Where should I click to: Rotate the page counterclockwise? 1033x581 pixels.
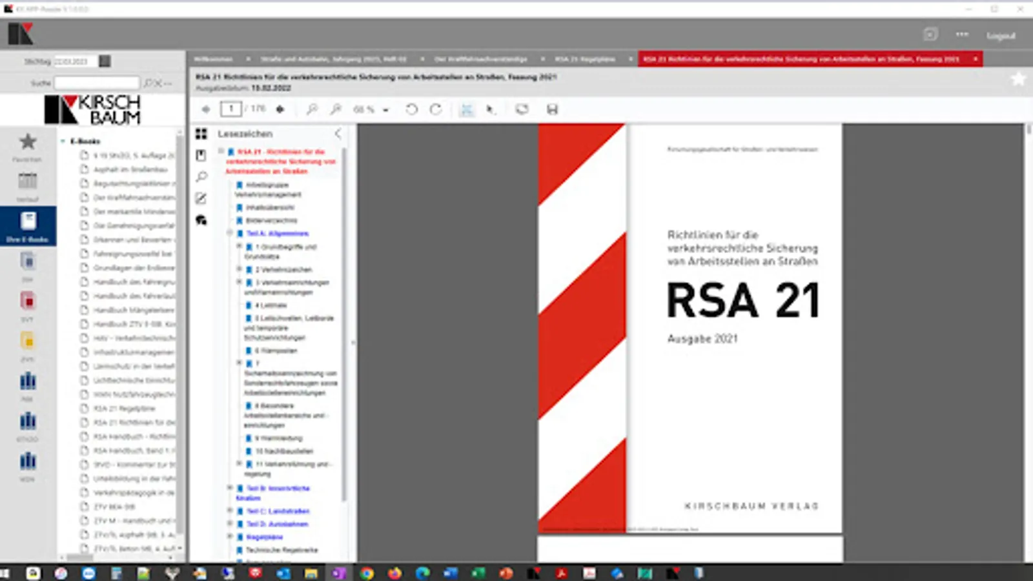click(x=411, y=109)
